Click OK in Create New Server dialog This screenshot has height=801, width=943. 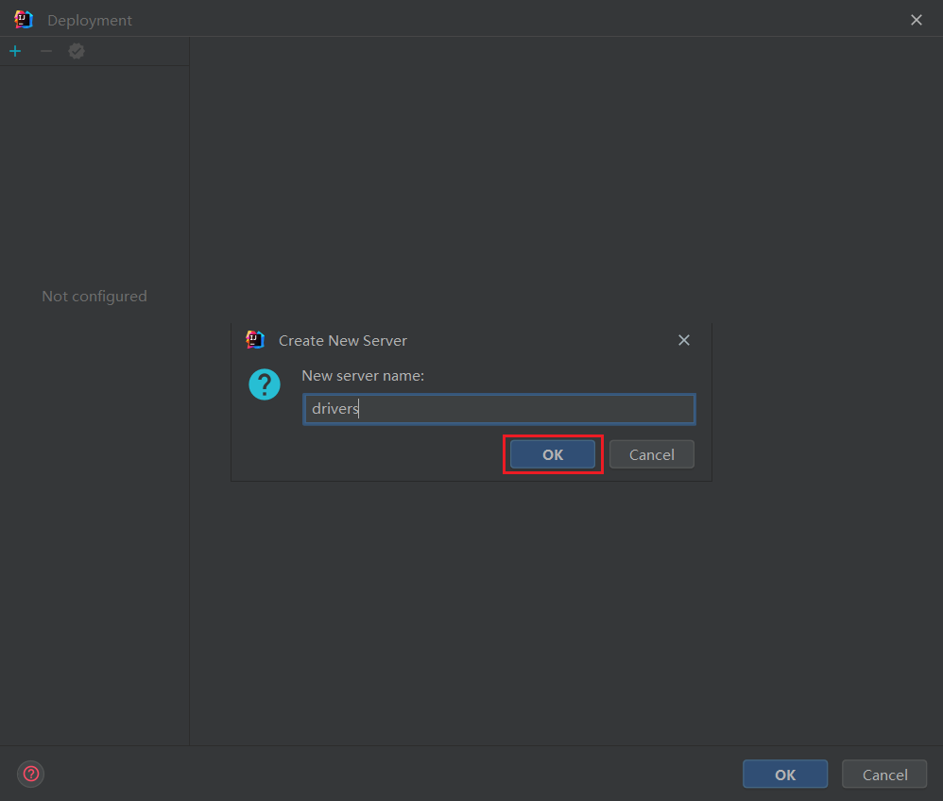pos(553,454)
